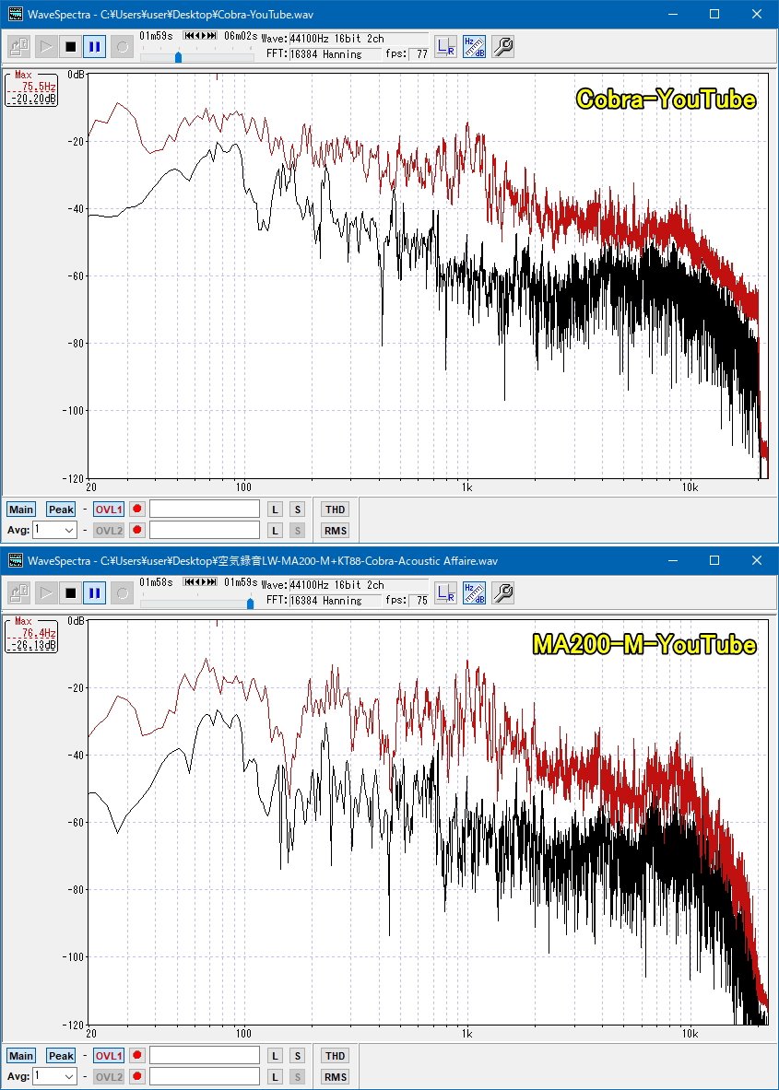
Task: Click RMS button in MA200-M window
Action: coord(335,1077)
